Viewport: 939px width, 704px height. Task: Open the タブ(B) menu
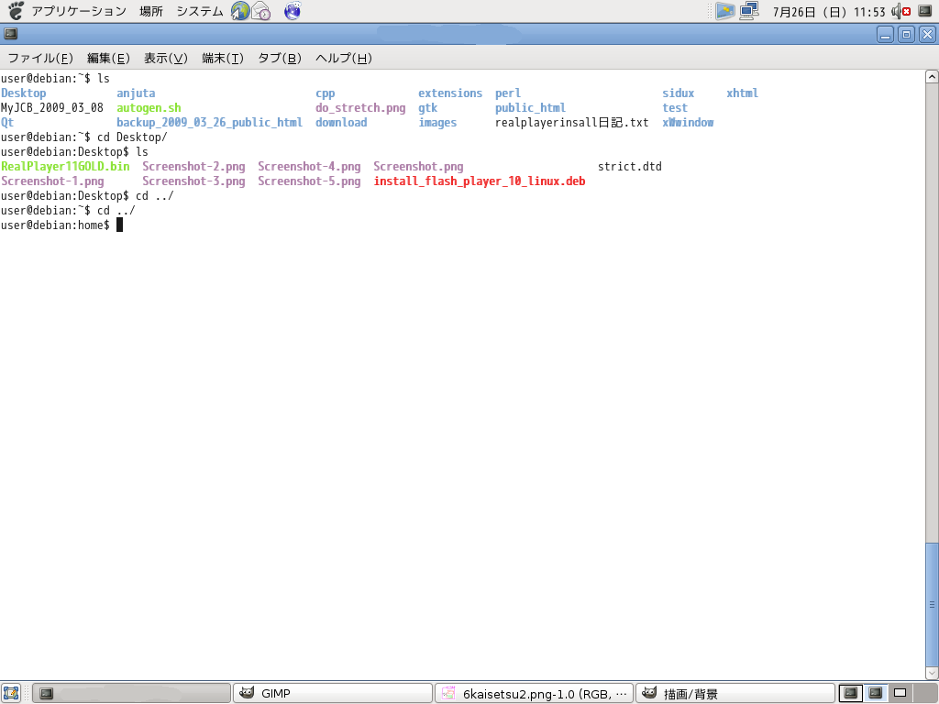(x=279, y=58)
